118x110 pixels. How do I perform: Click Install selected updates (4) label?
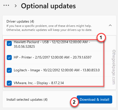click(x=27, y=99)
